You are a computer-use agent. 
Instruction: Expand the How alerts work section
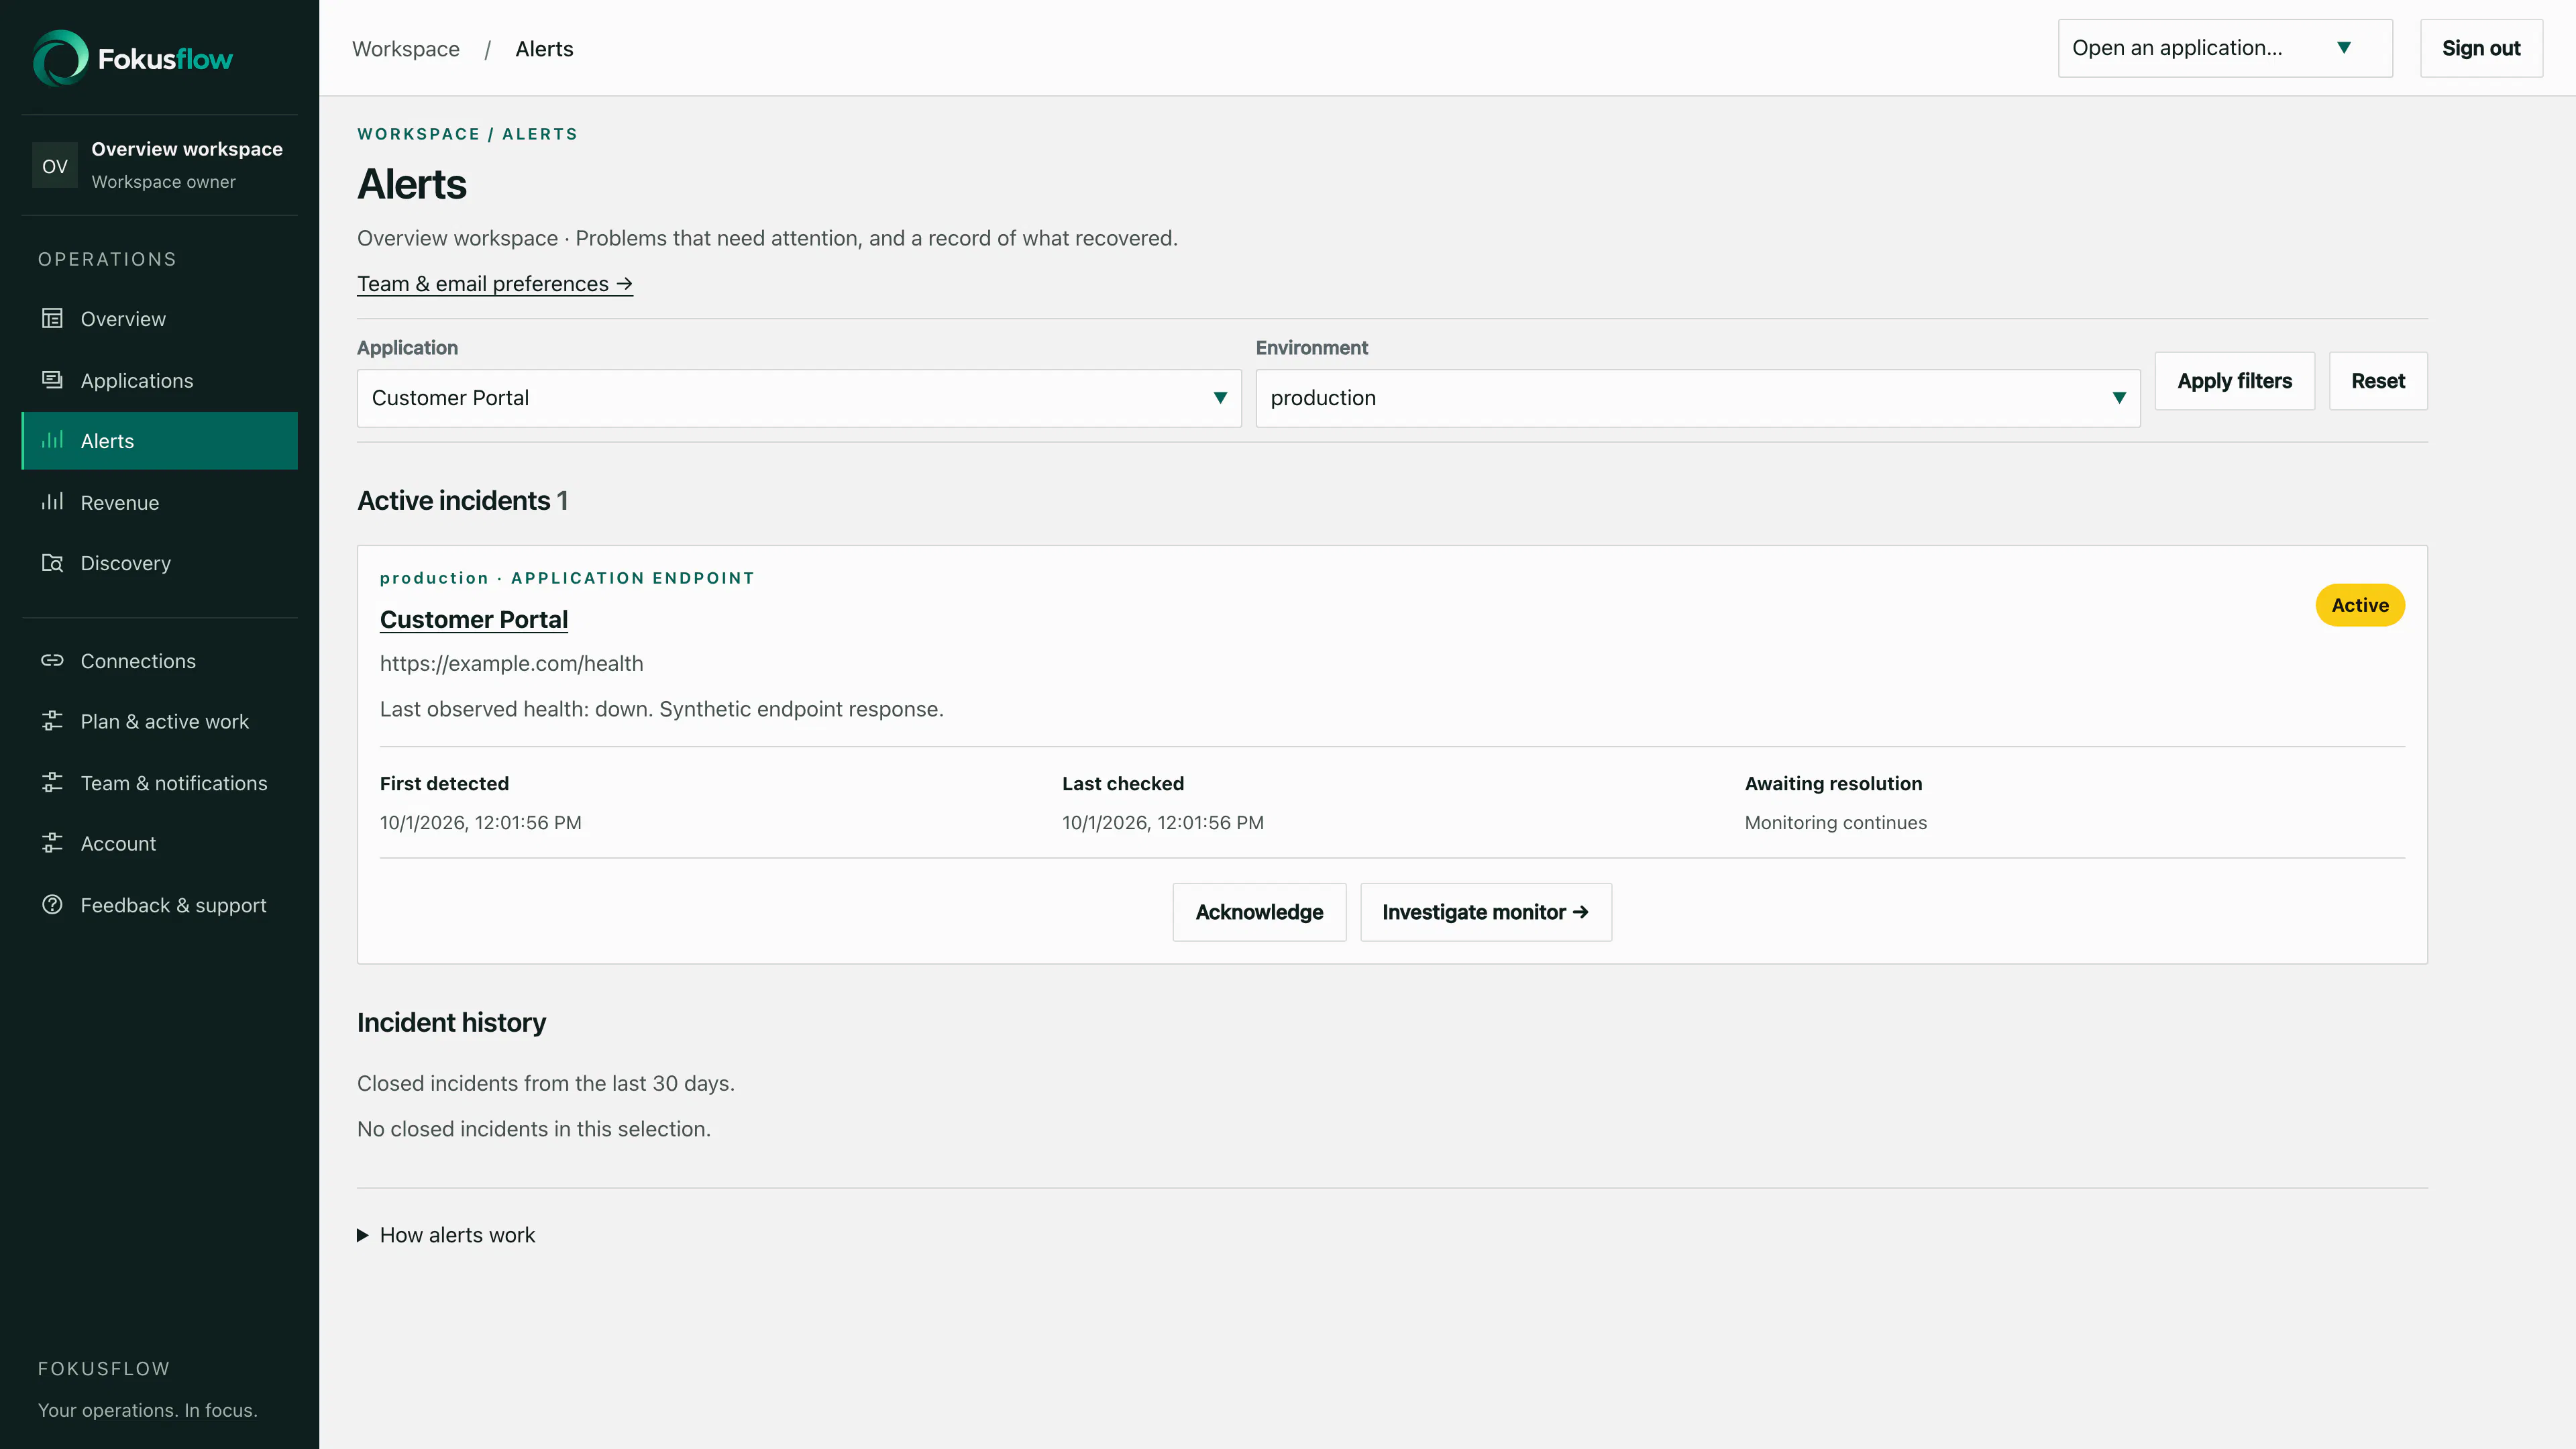(x=446, y=1235)
